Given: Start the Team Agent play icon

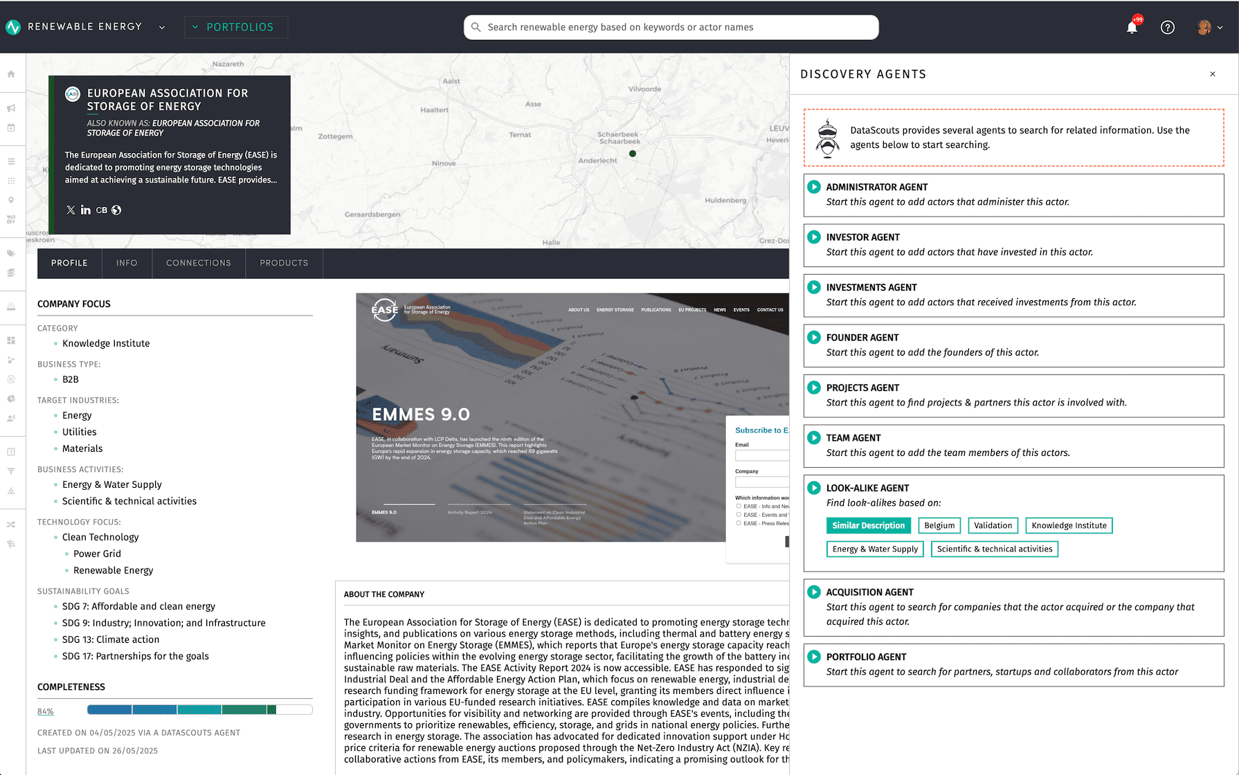Looking at the screenshot, I should (x=814, y=437).
